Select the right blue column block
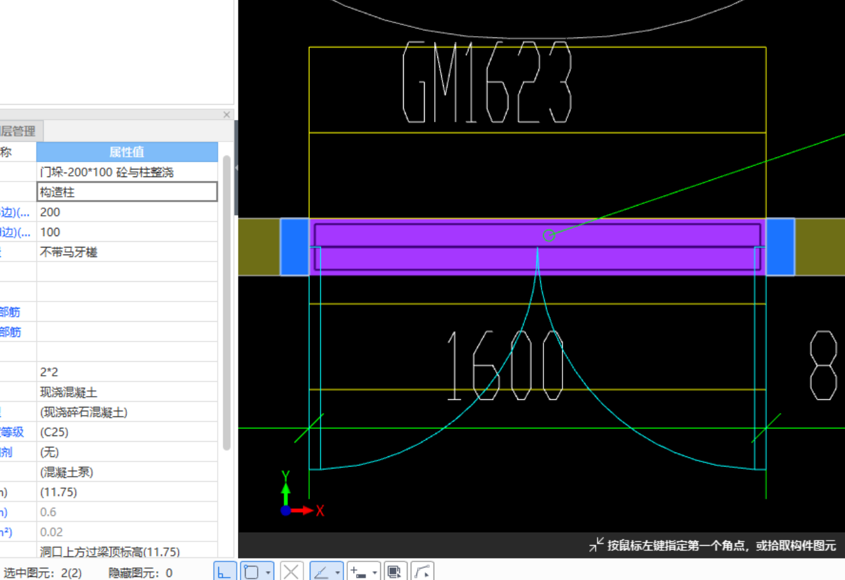Image resolution: width=845 pixels, height=580 pixels. coord(780,247)
